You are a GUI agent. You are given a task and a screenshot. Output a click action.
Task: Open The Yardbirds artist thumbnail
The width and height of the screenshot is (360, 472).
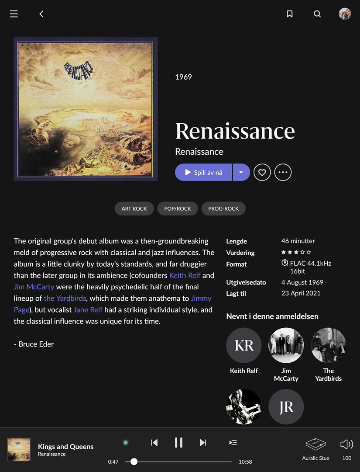[x=328, y=345]
